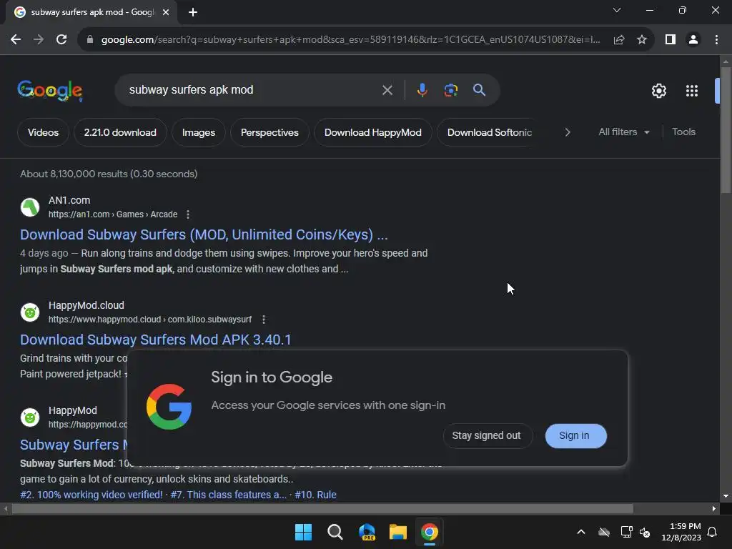This screenshot has height=549, width=732.
Task: Select the 2.21.0 download chip
Action: pyautogui.click(x=120, y=132)
